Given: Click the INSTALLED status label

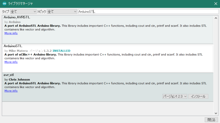Looking at the screenshot, I should click(61, 51).
